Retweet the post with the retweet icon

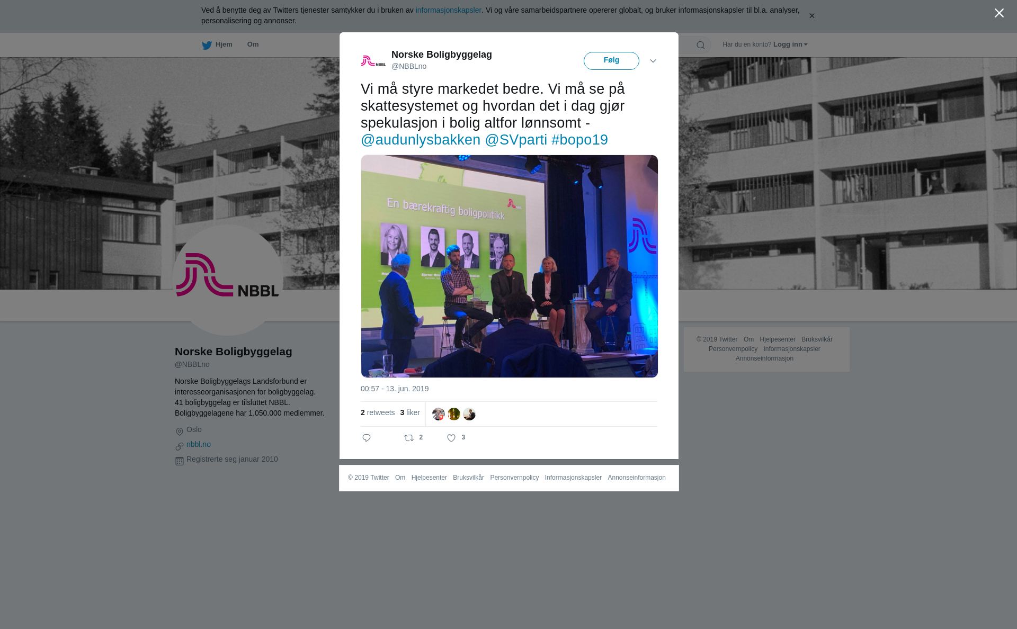409,438
